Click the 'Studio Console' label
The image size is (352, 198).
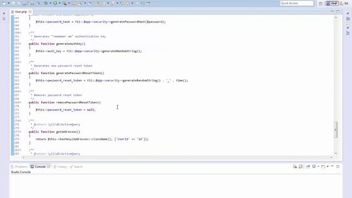21,172
